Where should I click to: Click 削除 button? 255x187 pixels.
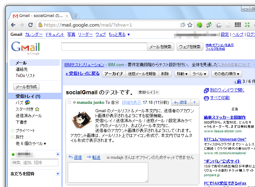[165, 74]
